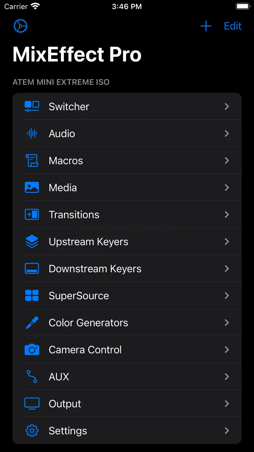Tap the Media picture icon

[x=32, y=188]
